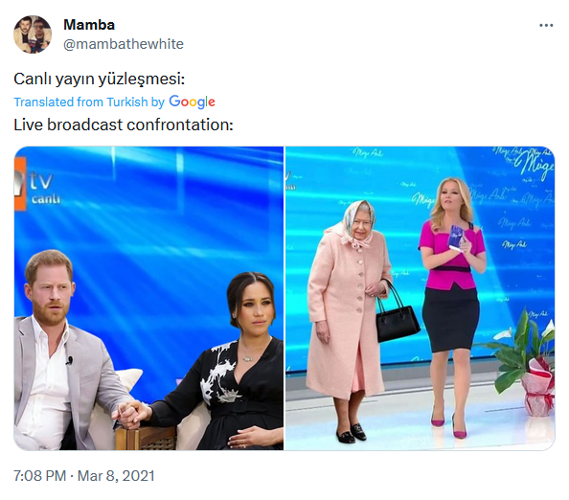Open the left photo with seated couple
Screen dimensions: 569x500
(148, 298)
